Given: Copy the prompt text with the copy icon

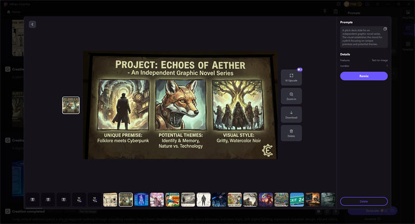Looking at the screenshot, I should tap(385, 29).
